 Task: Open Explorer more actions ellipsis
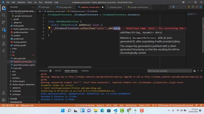click(x=33, y=7)
